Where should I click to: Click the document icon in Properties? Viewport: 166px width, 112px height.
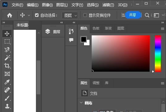coord(85,93)
